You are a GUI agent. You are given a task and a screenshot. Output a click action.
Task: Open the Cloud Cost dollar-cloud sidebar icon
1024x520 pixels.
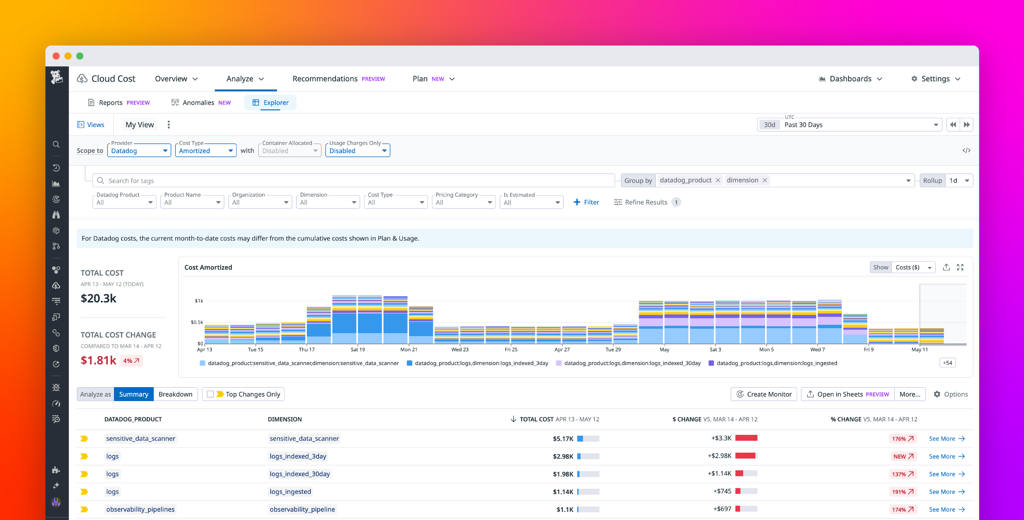56,285
